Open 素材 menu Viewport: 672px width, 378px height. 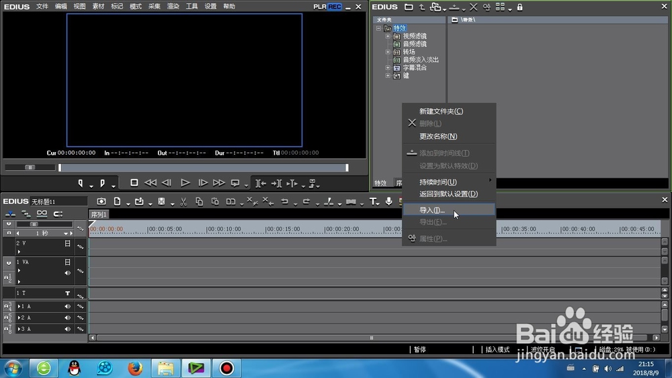98,7
